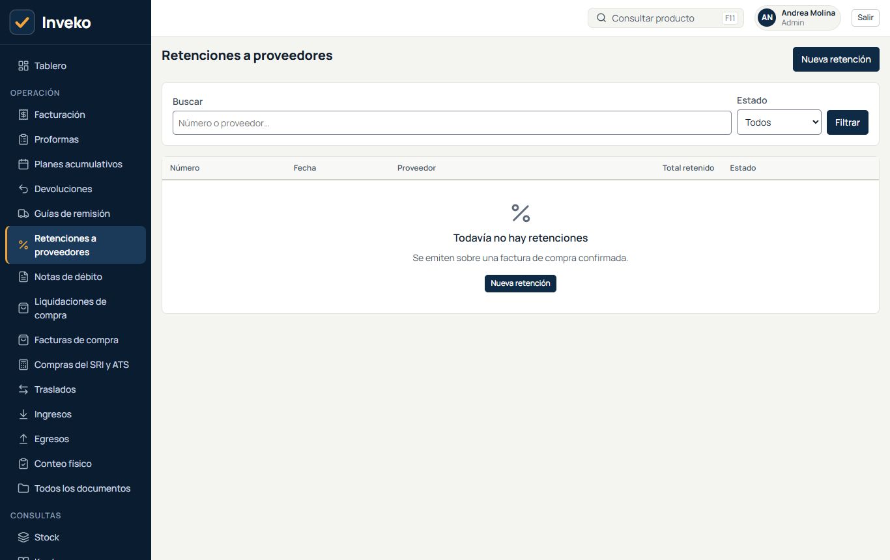Open Stock under Consultas
The height and width of the screenshot is (560, 890).
click(76, 537)
